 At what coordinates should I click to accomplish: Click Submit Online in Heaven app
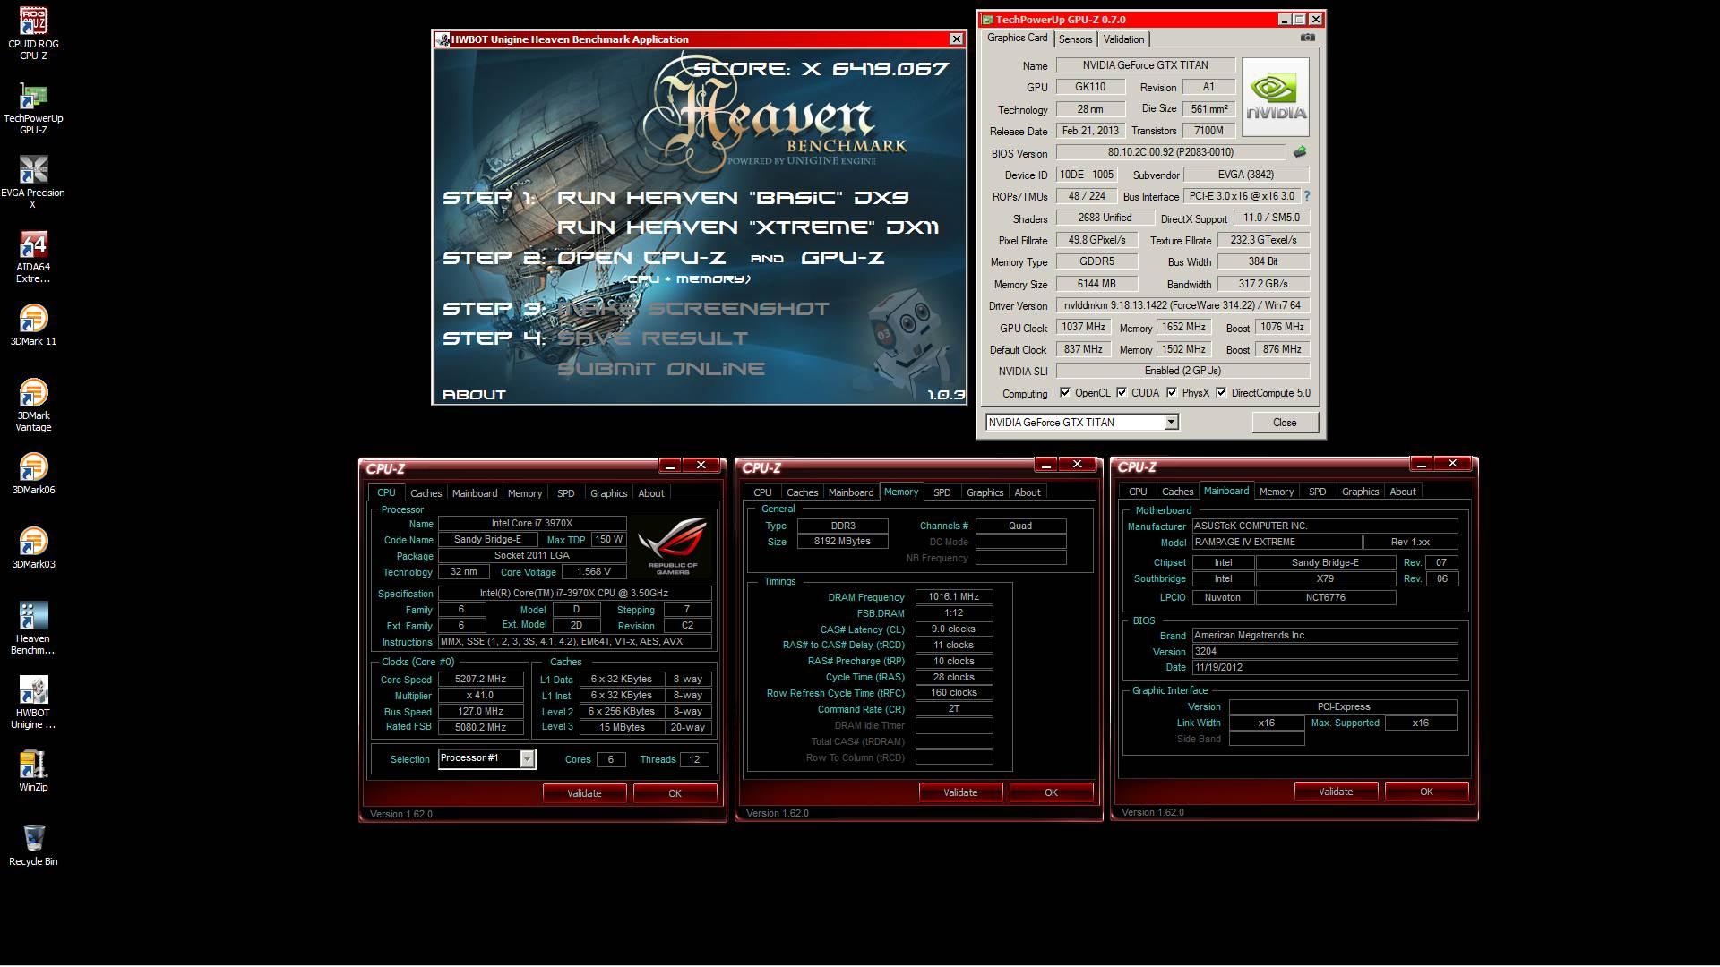(x=661, y=369)
